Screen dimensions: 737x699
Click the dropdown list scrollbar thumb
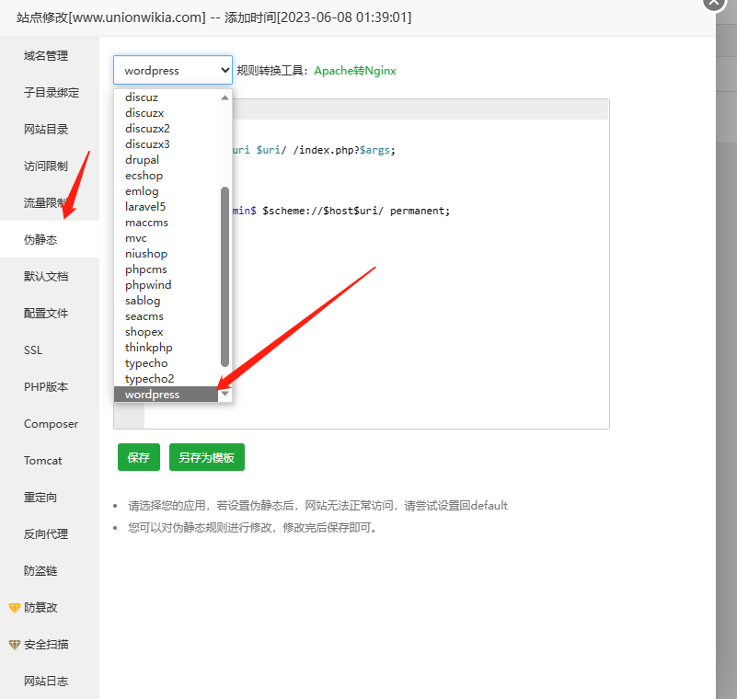[225, 276]
